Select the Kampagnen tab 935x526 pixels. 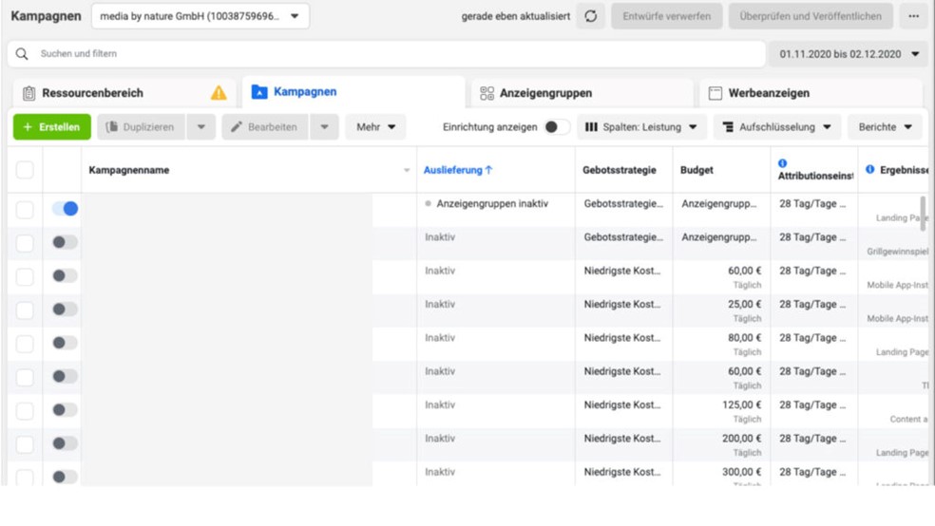pyautogui.click(x=353, y=92)
